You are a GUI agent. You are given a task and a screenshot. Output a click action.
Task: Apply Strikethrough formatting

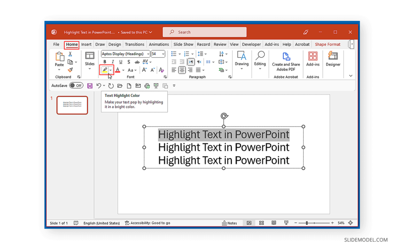click(137, 62)
